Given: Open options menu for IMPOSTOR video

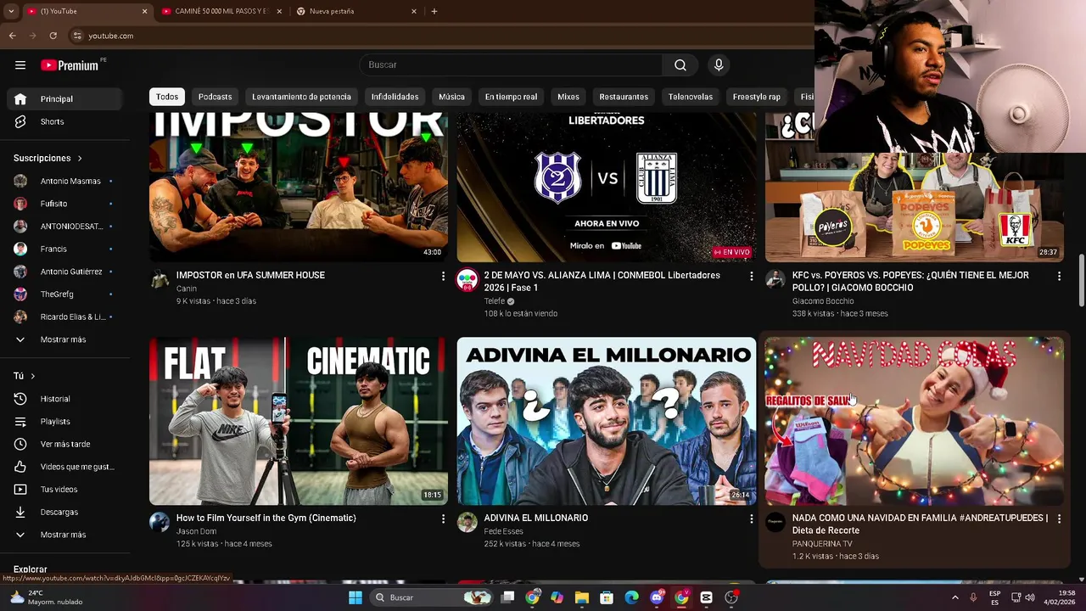Looking at the screenshot, I should (x=443, y=276).
